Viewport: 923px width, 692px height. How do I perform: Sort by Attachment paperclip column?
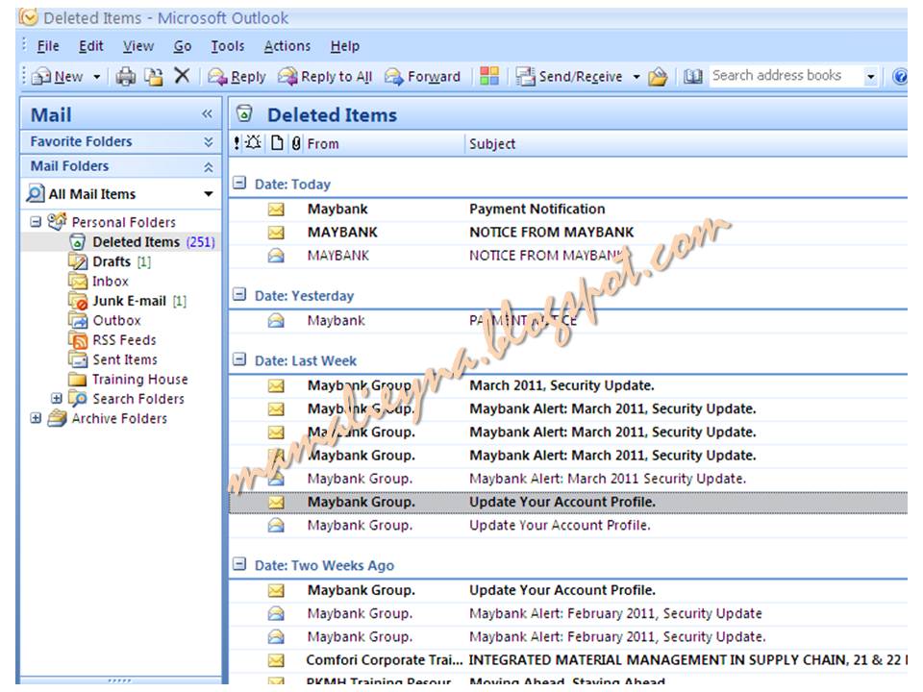[296, 143]
